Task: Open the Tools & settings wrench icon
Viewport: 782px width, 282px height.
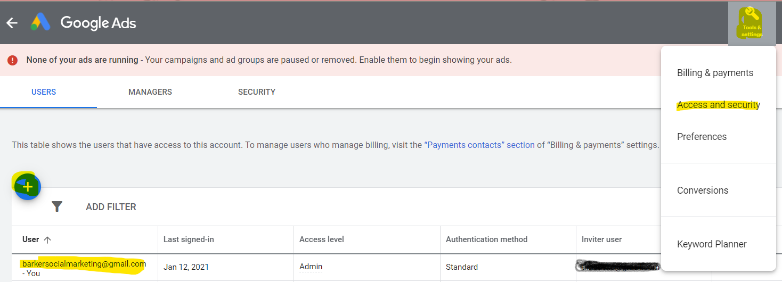Action: point(752,22)
